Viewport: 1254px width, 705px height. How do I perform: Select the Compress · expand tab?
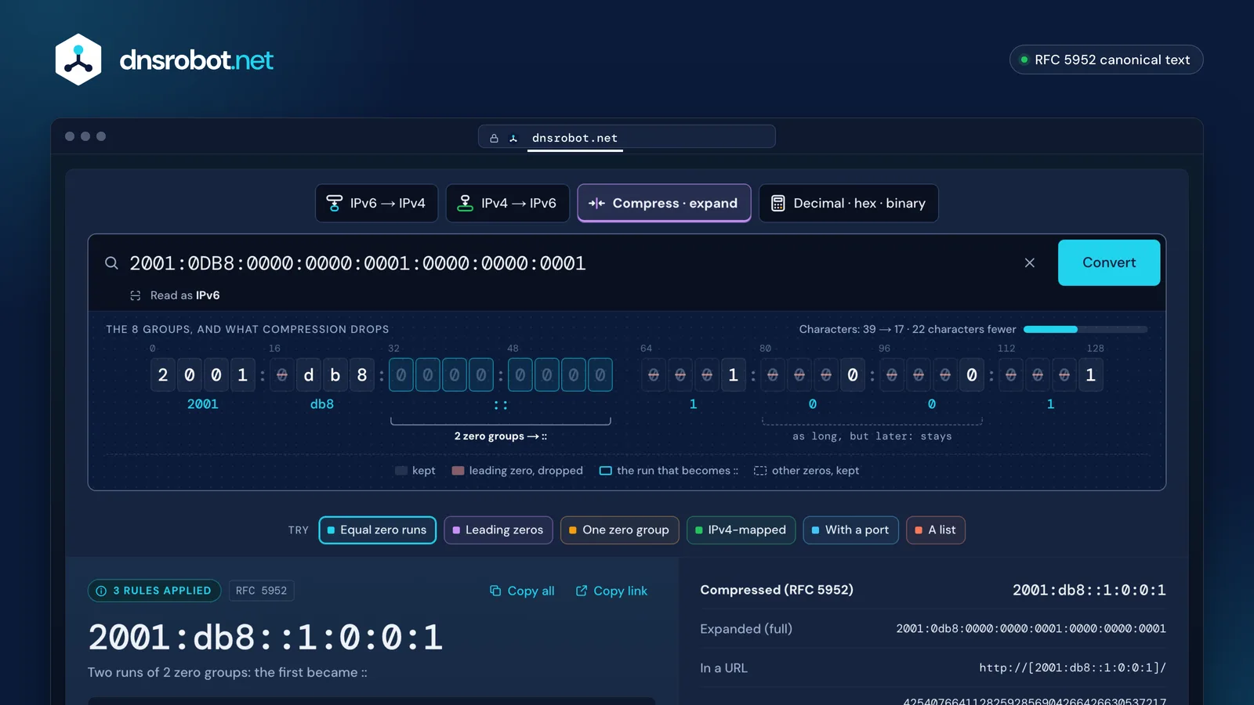tap(664, 203)
